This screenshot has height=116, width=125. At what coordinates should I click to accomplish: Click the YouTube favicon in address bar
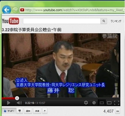tap(22, 10)
